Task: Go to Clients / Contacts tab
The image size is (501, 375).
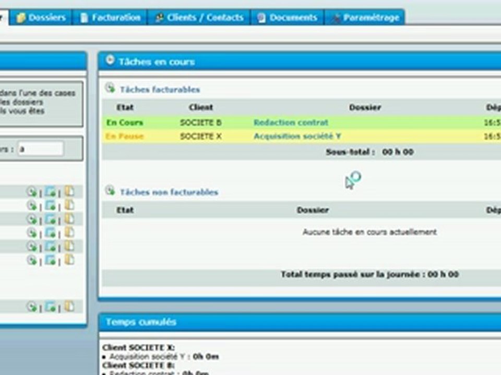Action: click(199, 17)
